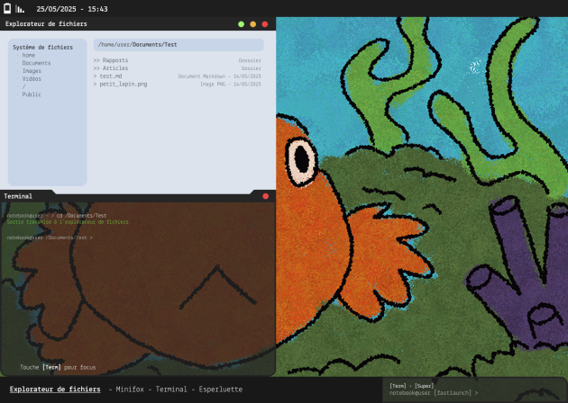Click the green window button of Explorateur de fichiers
This screenshot has width=568, height=403.
tap(242, 24)
